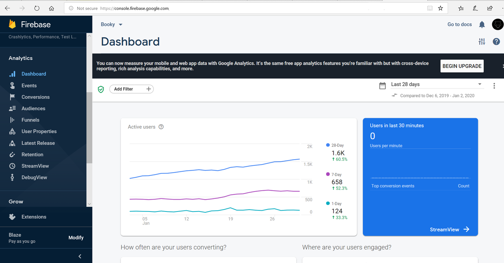Click the 1-Day teal legend dot
Viewport: 504px width, 263px height.
coord(328,203)
